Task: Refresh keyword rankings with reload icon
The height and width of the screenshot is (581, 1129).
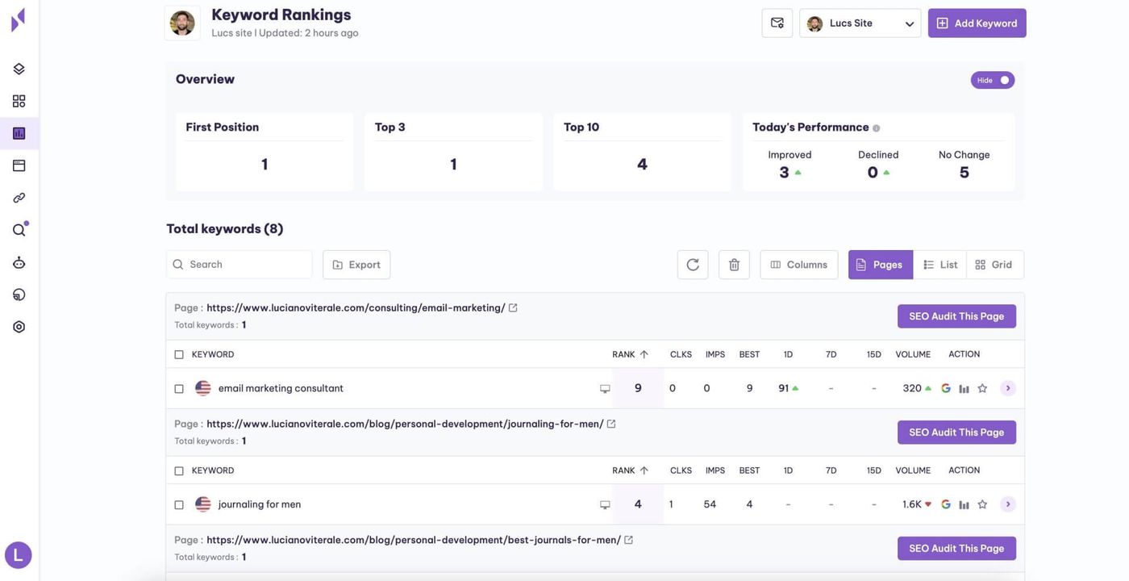Action: point(693,265)
